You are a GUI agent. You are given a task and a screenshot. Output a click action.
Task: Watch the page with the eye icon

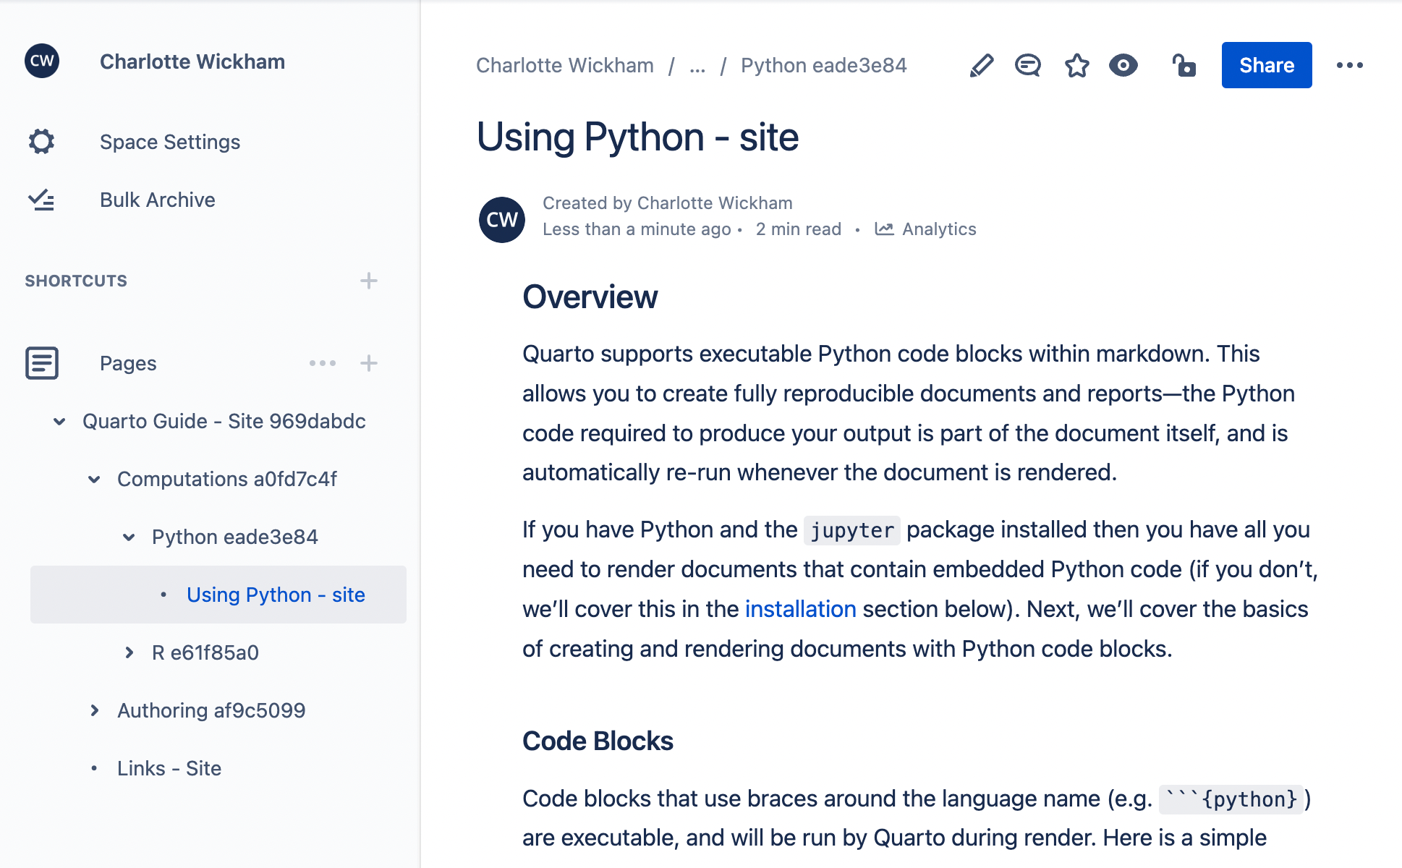[x=1123, y=65]
